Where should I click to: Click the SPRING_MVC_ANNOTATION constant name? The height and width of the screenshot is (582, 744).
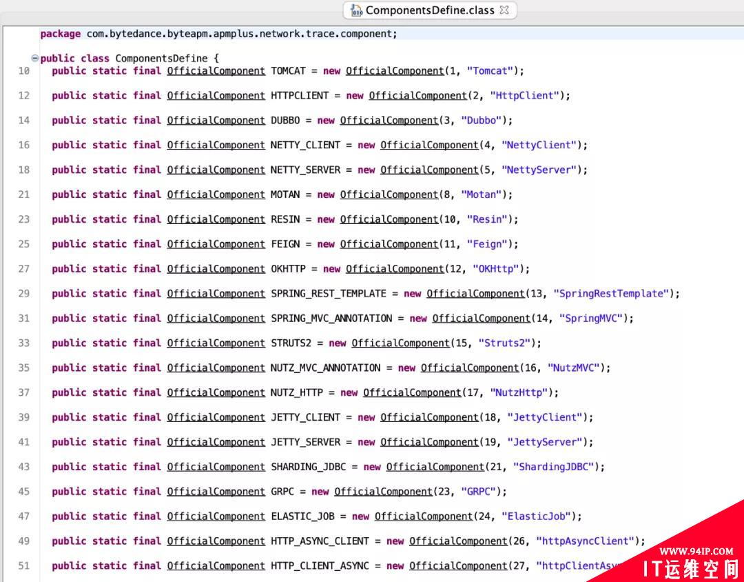click(331, 319)
